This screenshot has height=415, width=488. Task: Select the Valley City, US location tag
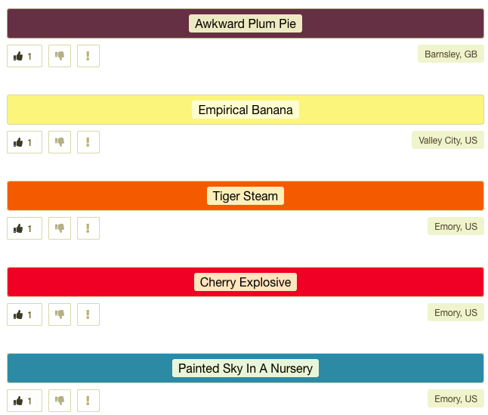click(x=447, y=140)
